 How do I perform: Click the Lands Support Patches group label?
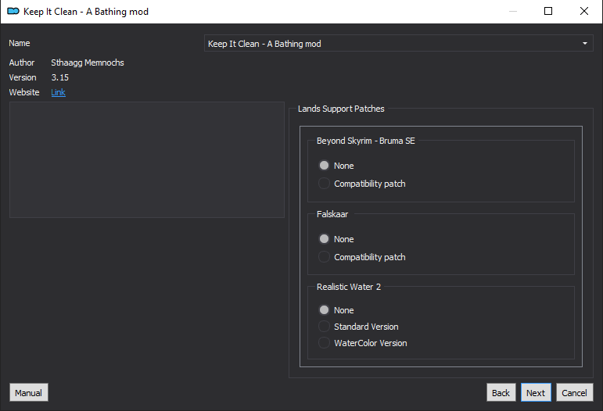[341, 109]
